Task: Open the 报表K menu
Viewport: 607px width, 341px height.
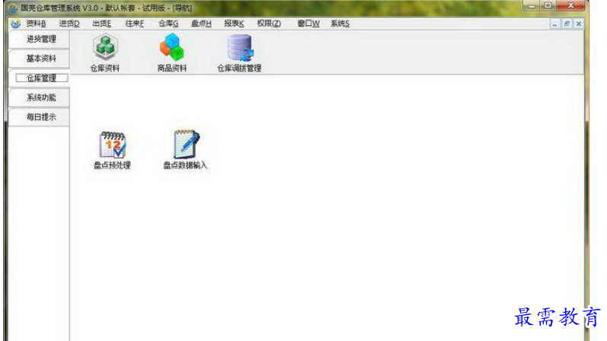Action: click(x=235, y=24)
